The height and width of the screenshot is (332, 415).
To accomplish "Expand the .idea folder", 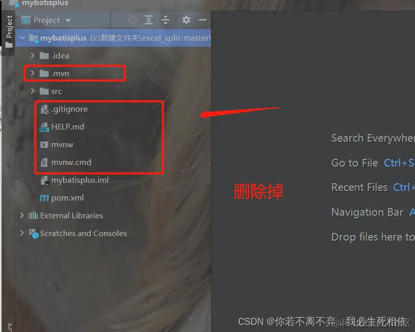I will point(33,55).
